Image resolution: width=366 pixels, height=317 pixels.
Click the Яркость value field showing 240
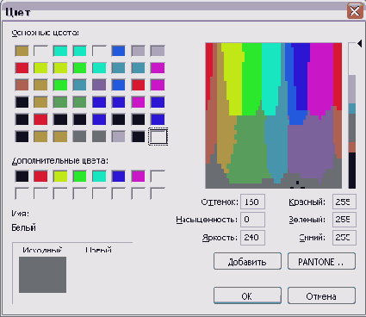tap(252, 238)
